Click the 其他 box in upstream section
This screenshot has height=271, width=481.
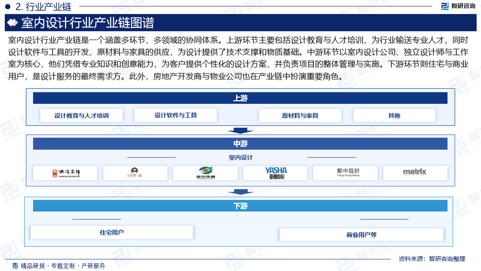pyautogui.click(x=394, y=116)
